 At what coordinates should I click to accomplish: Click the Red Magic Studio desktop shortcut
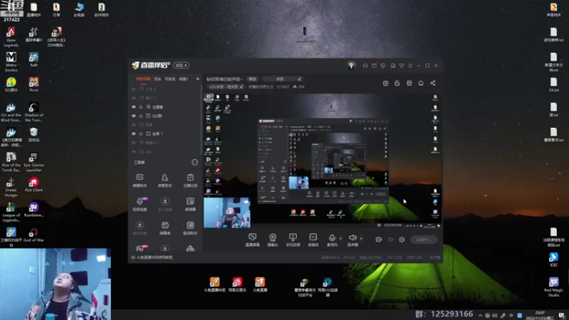coord(553,287)
